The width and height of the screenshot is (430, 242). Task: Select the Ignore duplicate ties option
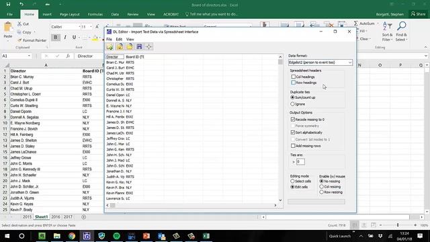click(292, 104)
